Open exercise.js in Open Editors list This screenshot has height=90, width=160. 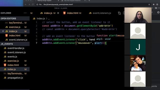point(15,27)
